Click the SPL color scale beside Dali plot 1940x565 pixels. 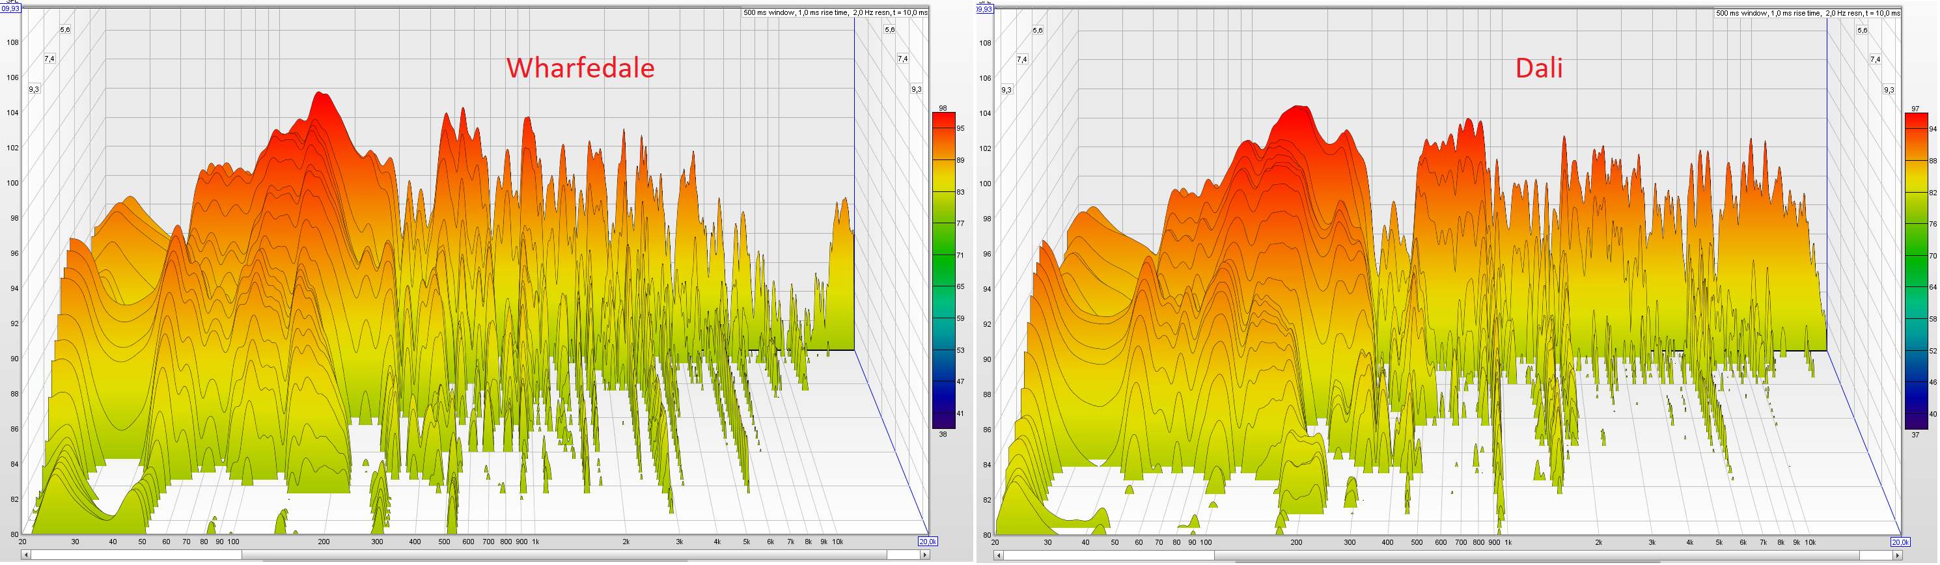[x=1916, y=271]
